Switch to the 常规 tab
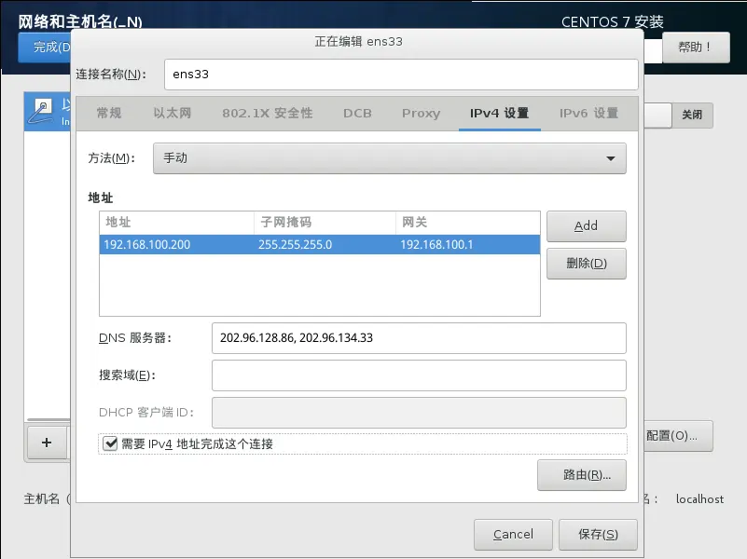The width and height of the screenshot is (747, 559). pos(109,114)
